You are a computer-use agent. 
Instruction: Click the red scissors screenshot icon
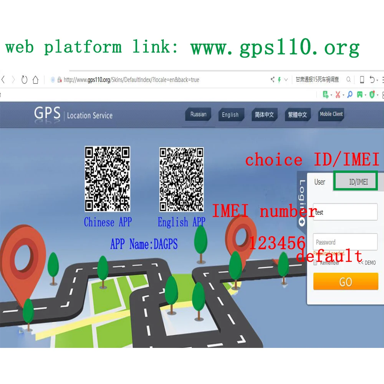(x=338, y=94)
